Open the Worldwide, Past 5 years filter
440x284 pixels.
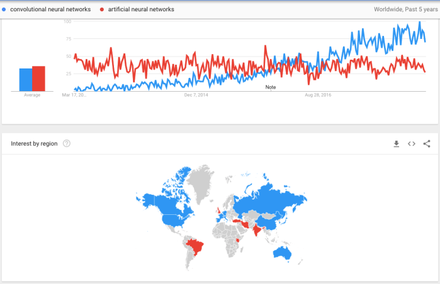(405, 9)
